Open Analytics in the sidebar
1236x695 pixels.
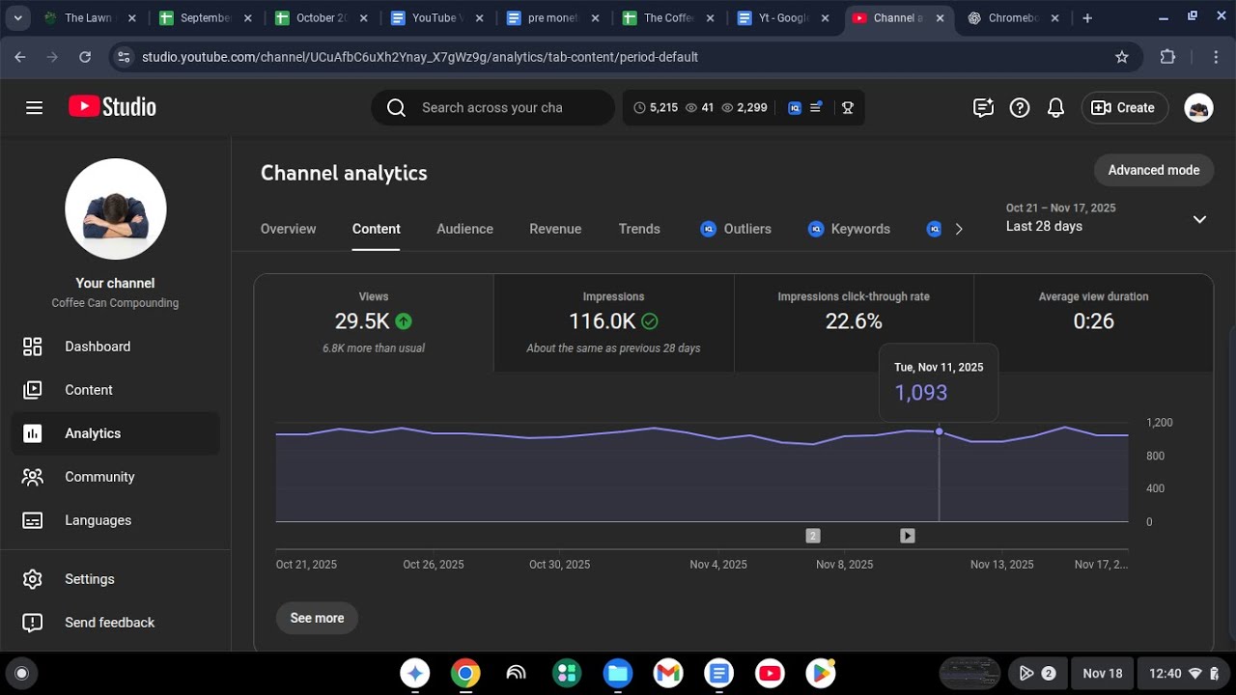pos(116,433)
